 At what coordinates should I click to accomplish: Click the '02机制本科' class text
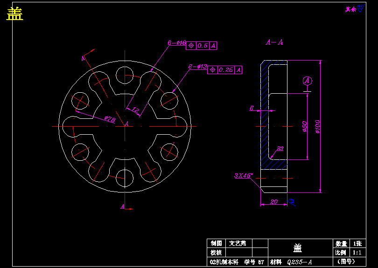pos(224,262)
